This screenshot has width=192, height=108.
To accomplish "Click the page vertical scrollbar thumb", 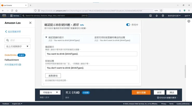I will point(185,71).
